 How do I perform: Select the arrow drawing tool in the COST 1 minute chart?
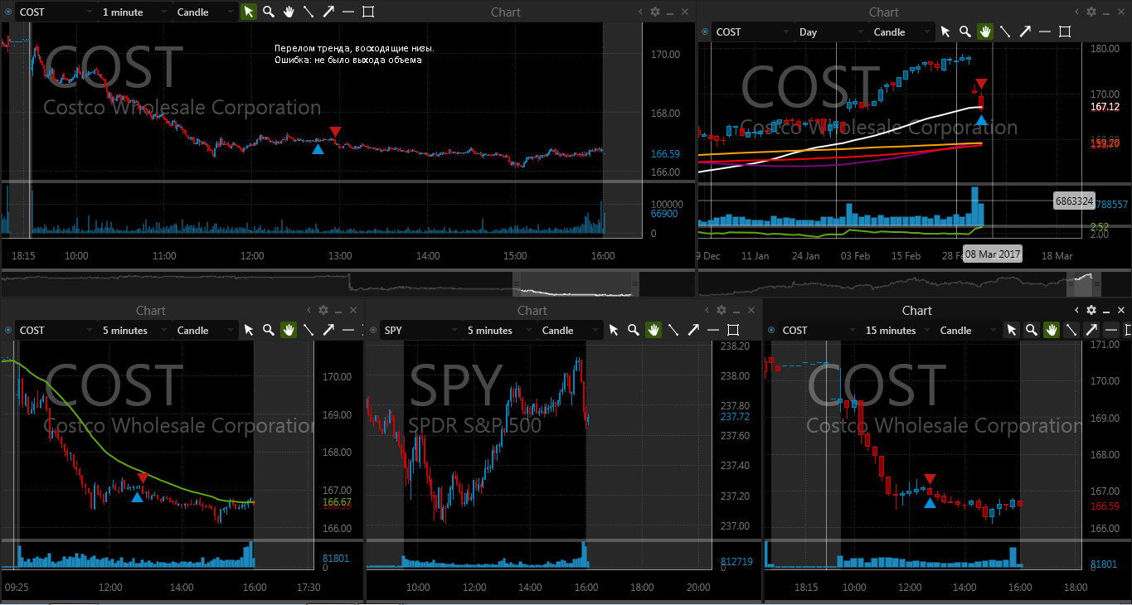click(x=328, y=12)
